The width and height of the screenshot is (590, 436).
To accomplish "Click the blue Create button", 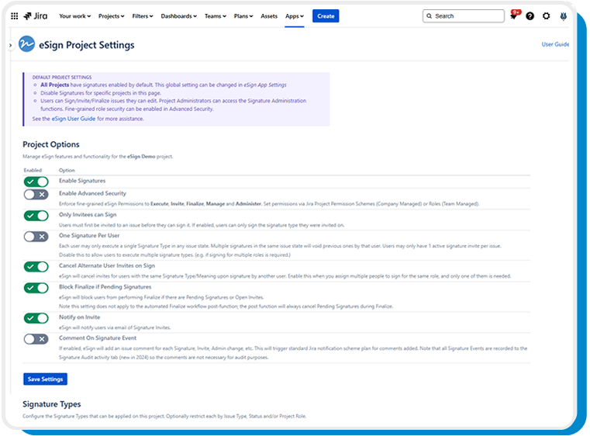I will [326, 16].
